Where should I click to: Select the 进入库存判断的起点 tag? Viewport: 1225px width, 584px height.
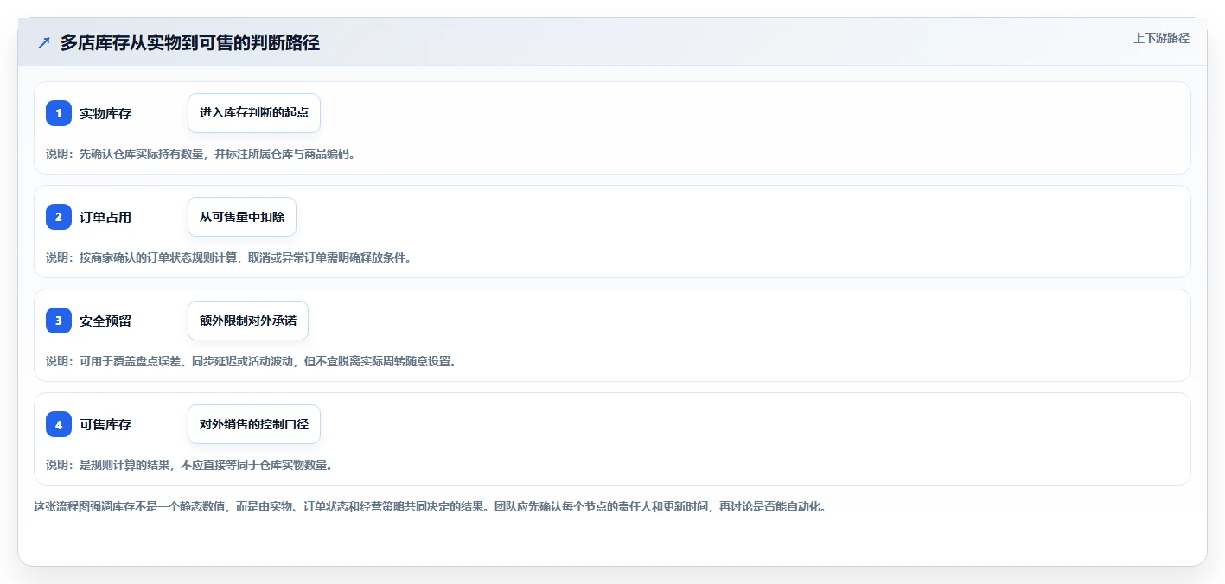254,113
